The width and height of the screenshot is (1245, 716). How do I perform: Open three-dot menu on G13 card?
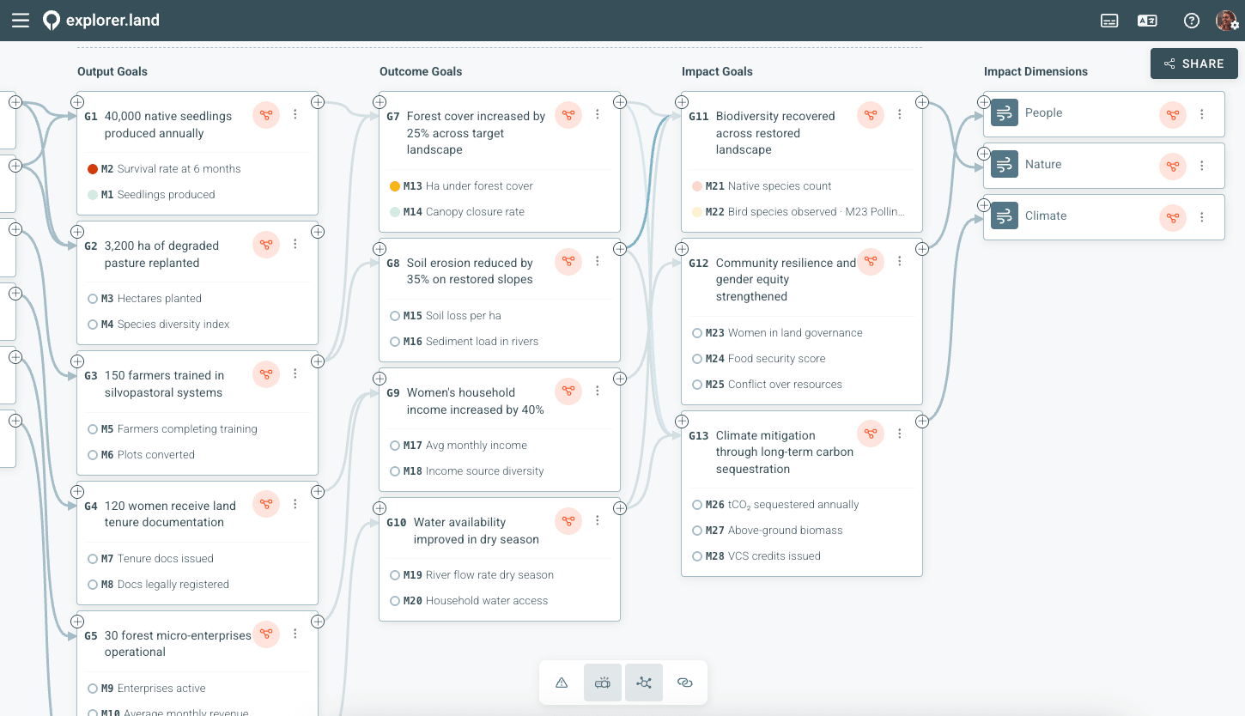[x=900, y=434]
